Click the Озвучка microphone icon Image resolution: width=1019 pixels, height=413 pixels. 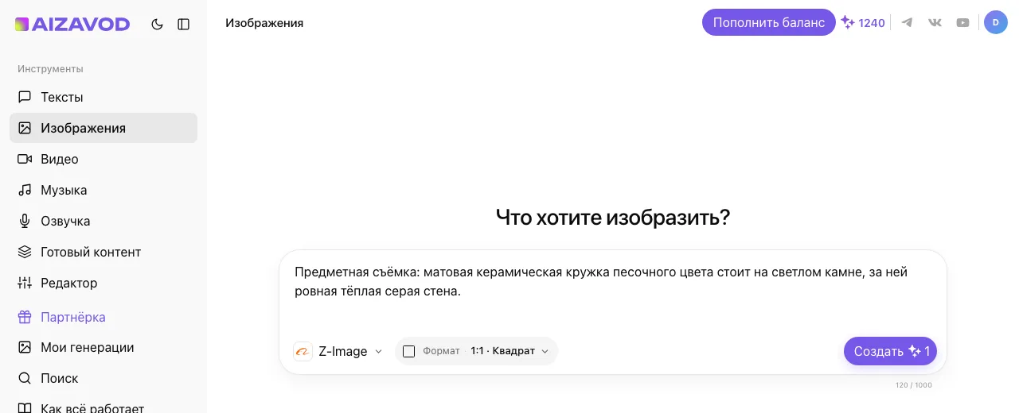coord(25,221)
